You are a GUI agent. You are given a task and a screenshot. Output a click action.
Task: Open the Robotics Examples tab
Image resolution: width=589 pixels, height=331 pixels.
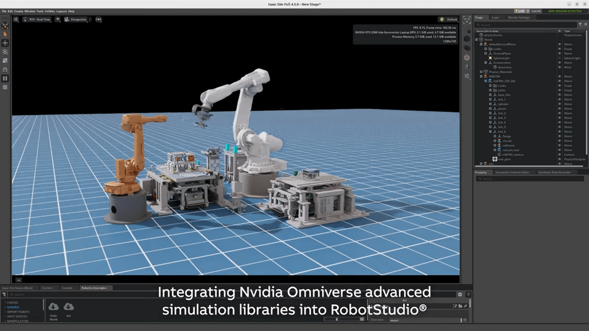94,288
